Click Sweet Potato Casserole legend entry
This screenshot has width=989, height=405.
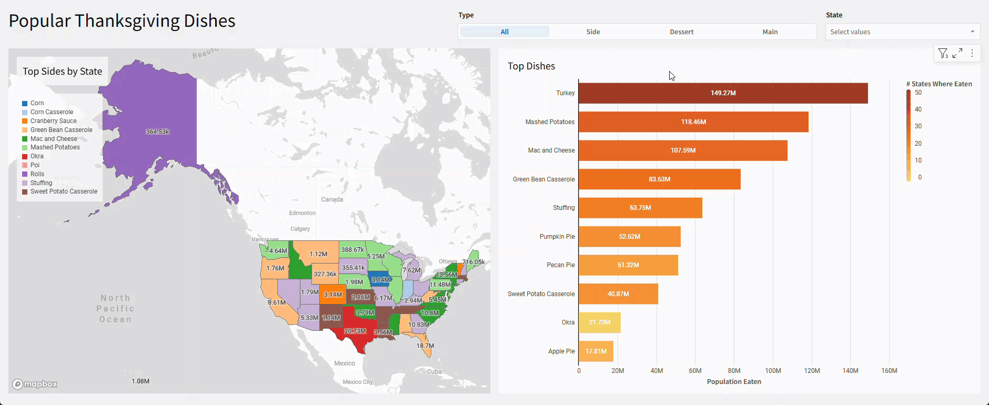tap(64, 191)
